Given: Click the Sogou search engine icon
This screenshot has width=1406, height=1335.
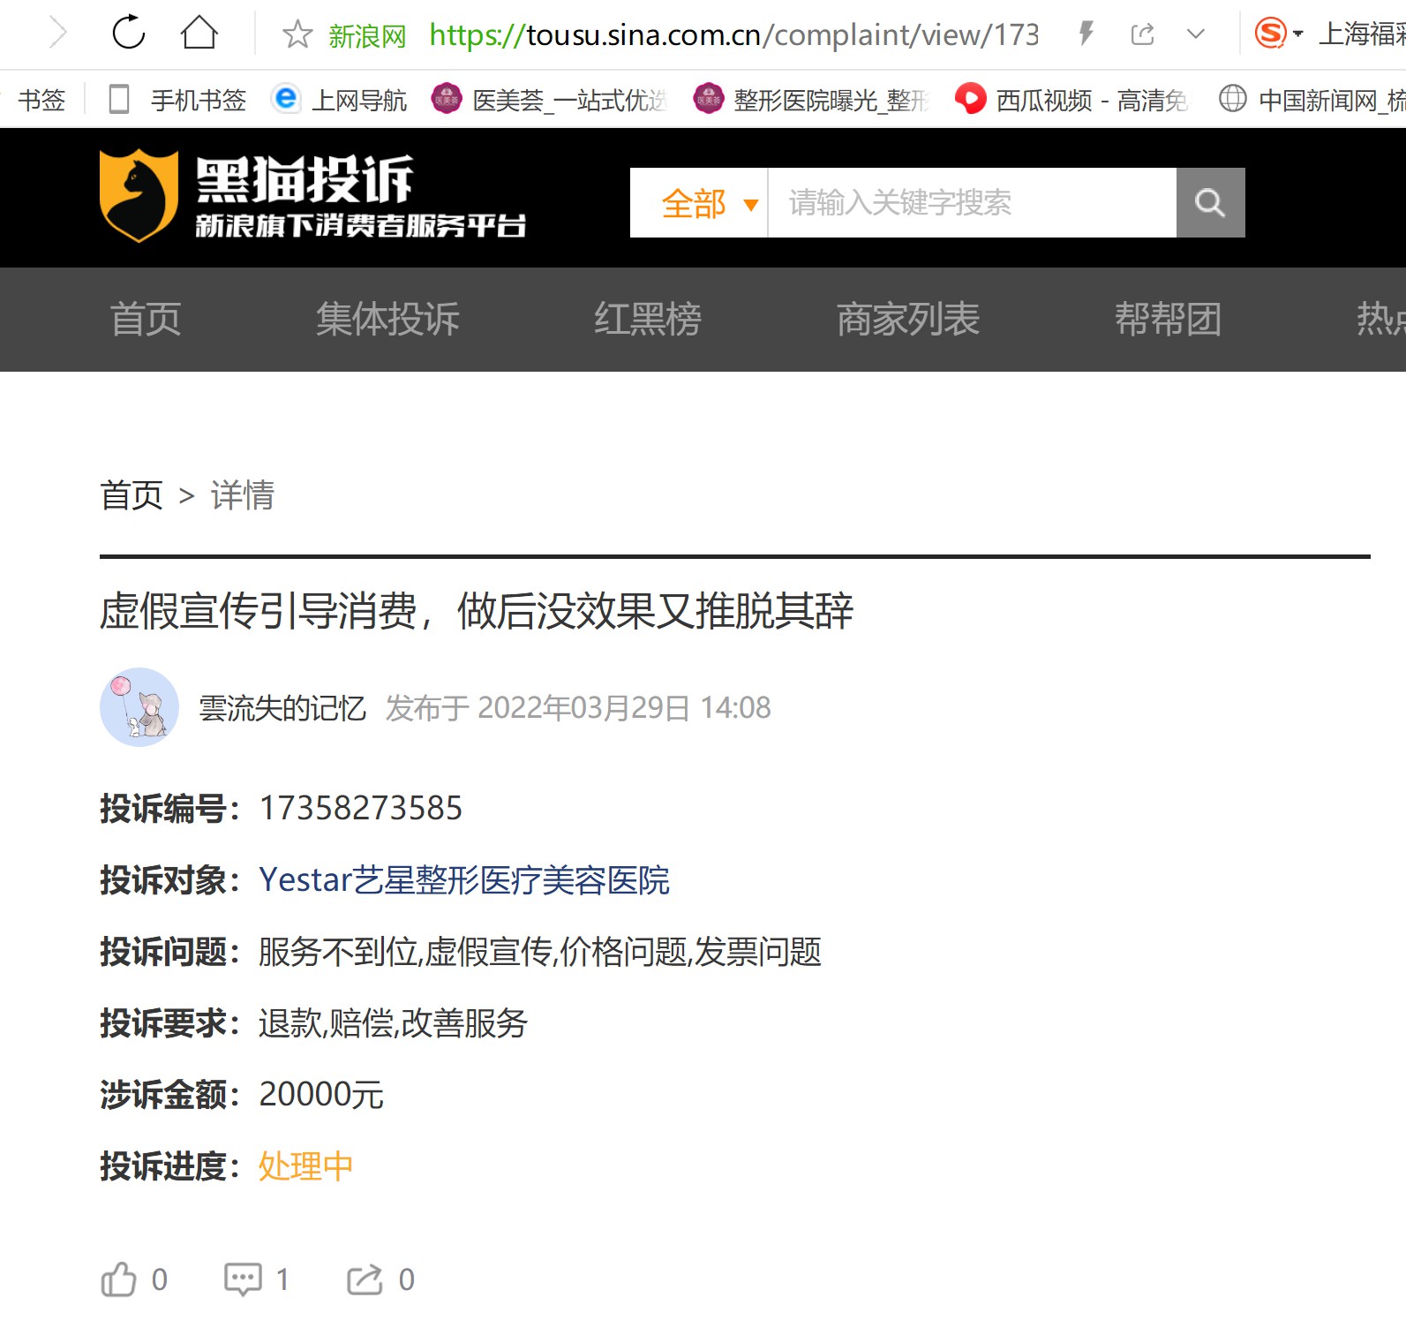Looking at the screenshot, I should coord(1270,34).
